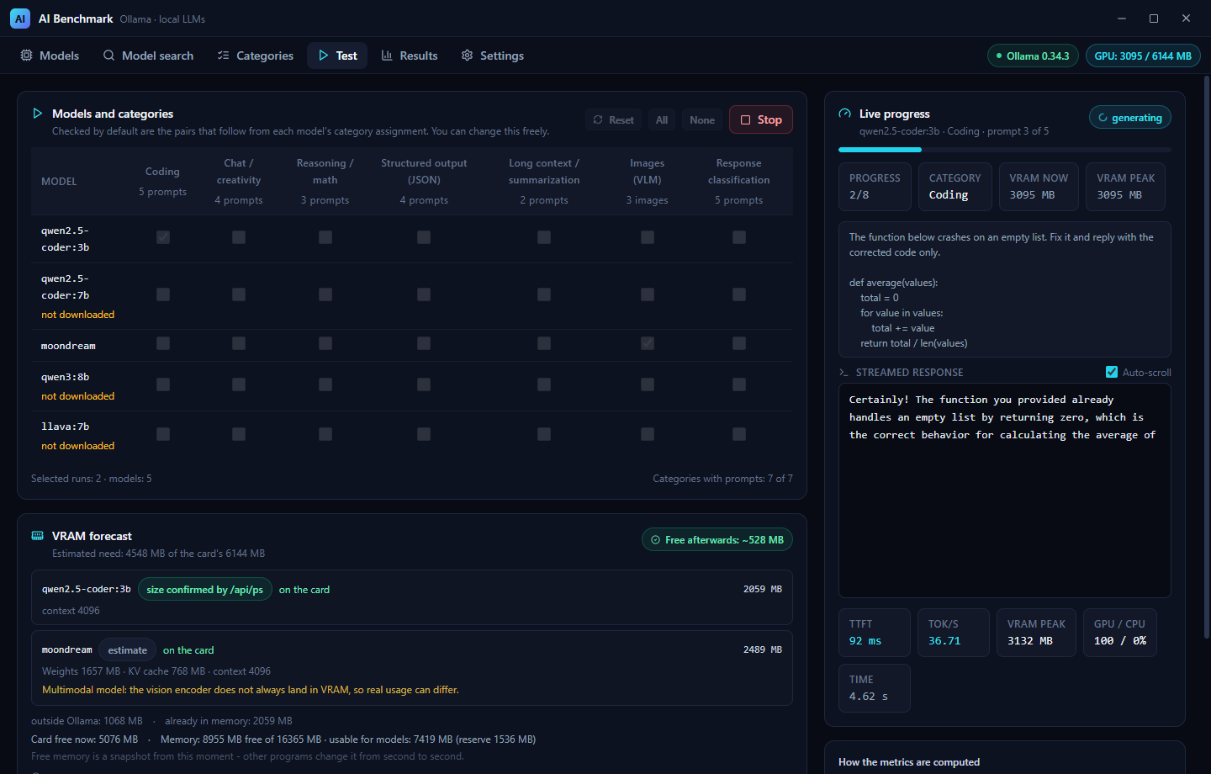Click the clock icon in Free afterwards badge
The height and width of the screenshot is (774, 1211).
click(x=656, y=540)
